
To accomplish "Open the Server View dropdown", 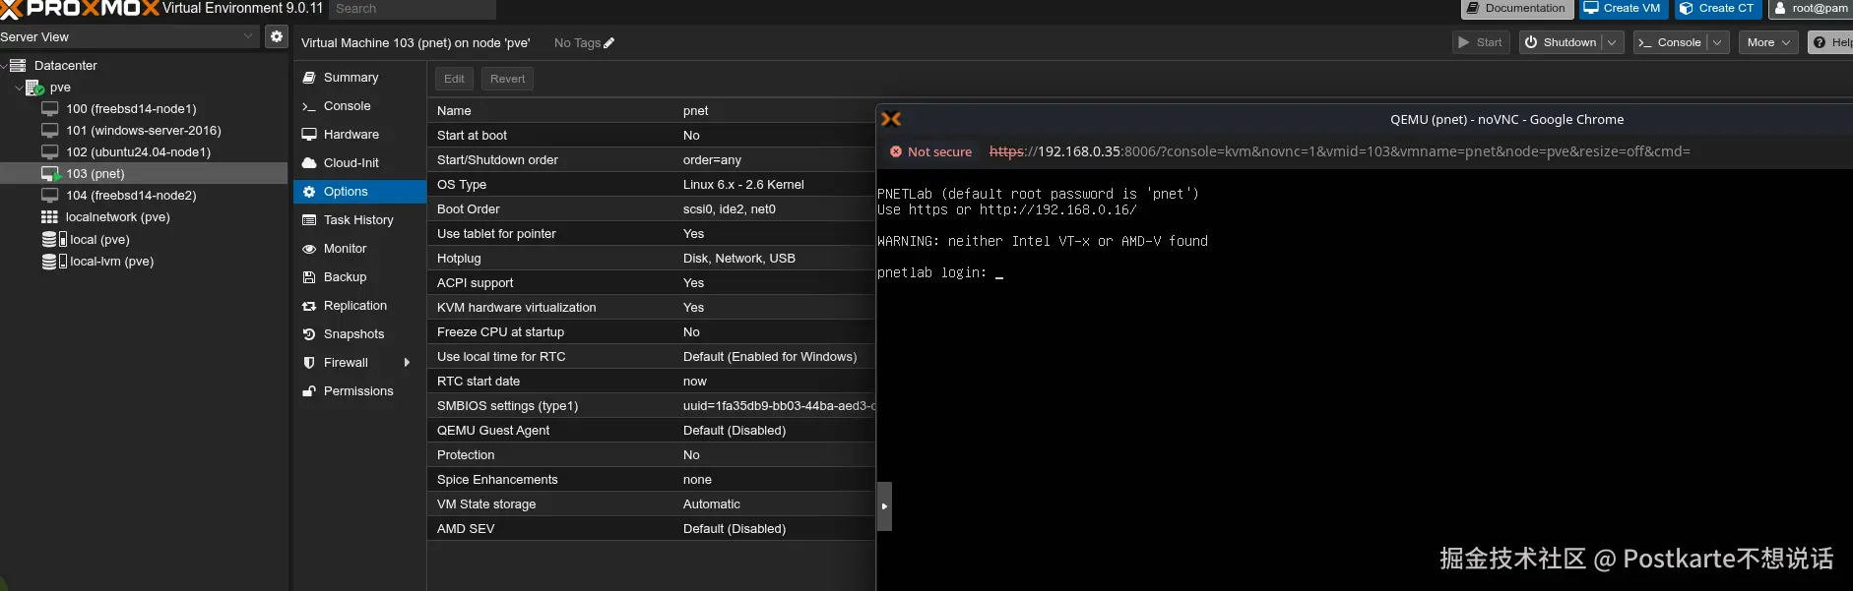I will click(249, 36).
